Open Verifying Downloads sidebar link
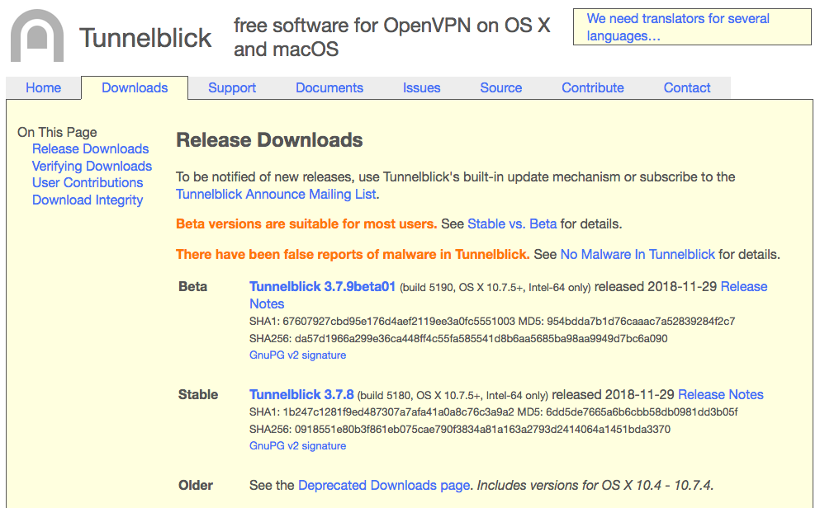This screenshot has height=508, width=820. point(92,167)
